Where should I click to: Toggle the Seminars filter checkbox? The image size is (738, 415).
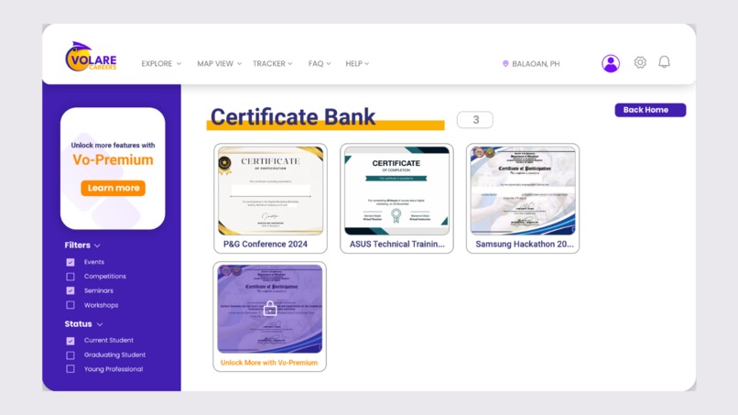click(71, 290)
